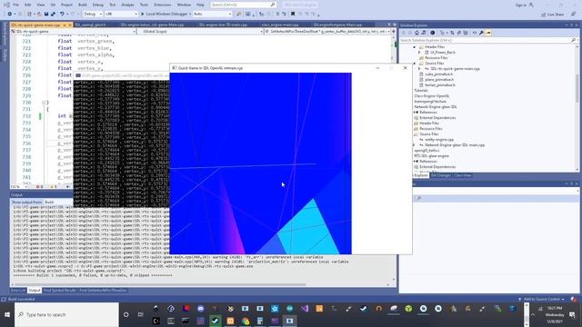Open the Global Scope dropdown
The height and width of the screenshot is (327, 582).
pos(200,32)
